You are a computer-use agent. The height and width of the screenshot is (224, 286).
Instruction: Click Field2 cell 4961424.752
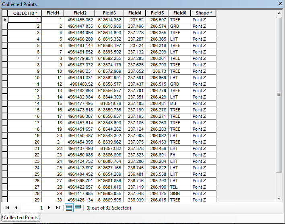pos(80,161)
